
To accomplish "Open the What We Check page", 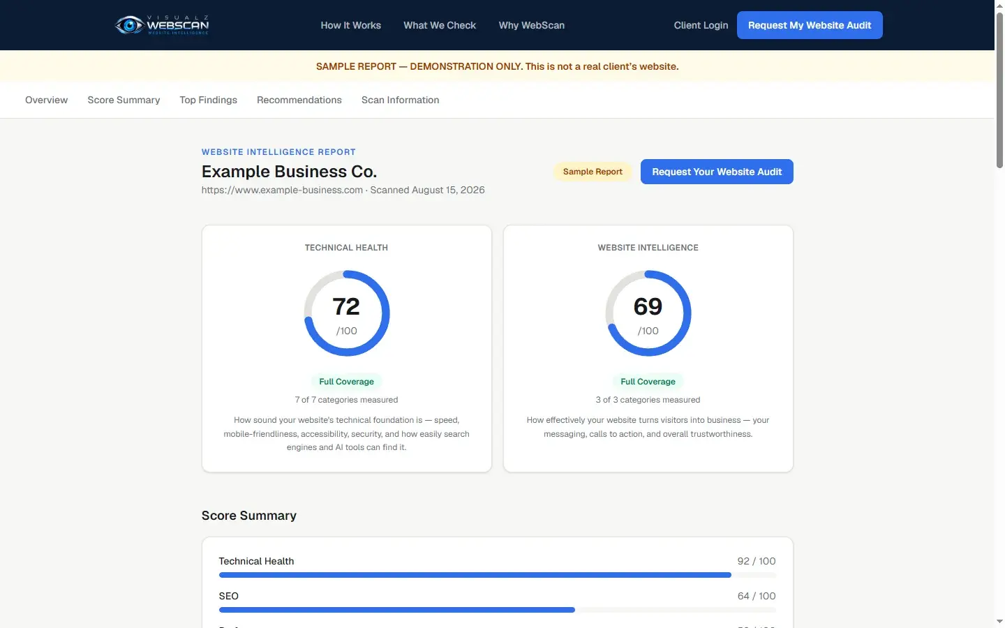I will click(440, 25).
